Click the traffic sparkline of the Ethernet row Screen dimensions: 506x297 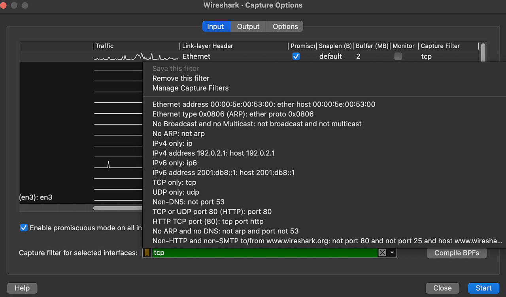coord(136,56)
